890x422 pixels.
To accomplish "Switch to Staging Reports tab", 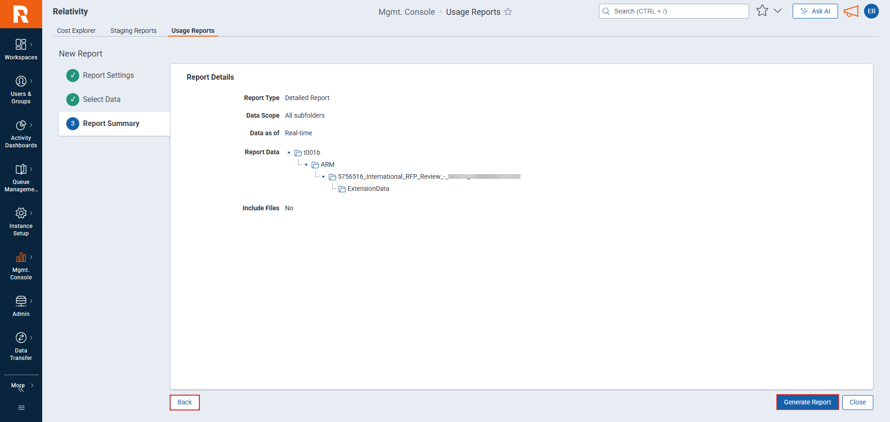I will point(133,31).
